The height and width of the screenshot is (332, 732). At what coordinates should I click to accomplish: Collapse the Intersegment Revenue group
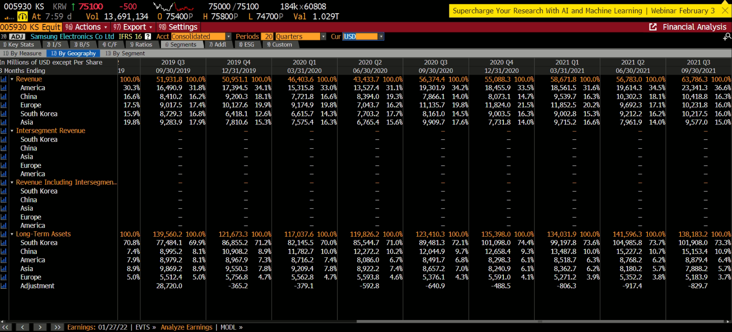click(x=12, y=131)
